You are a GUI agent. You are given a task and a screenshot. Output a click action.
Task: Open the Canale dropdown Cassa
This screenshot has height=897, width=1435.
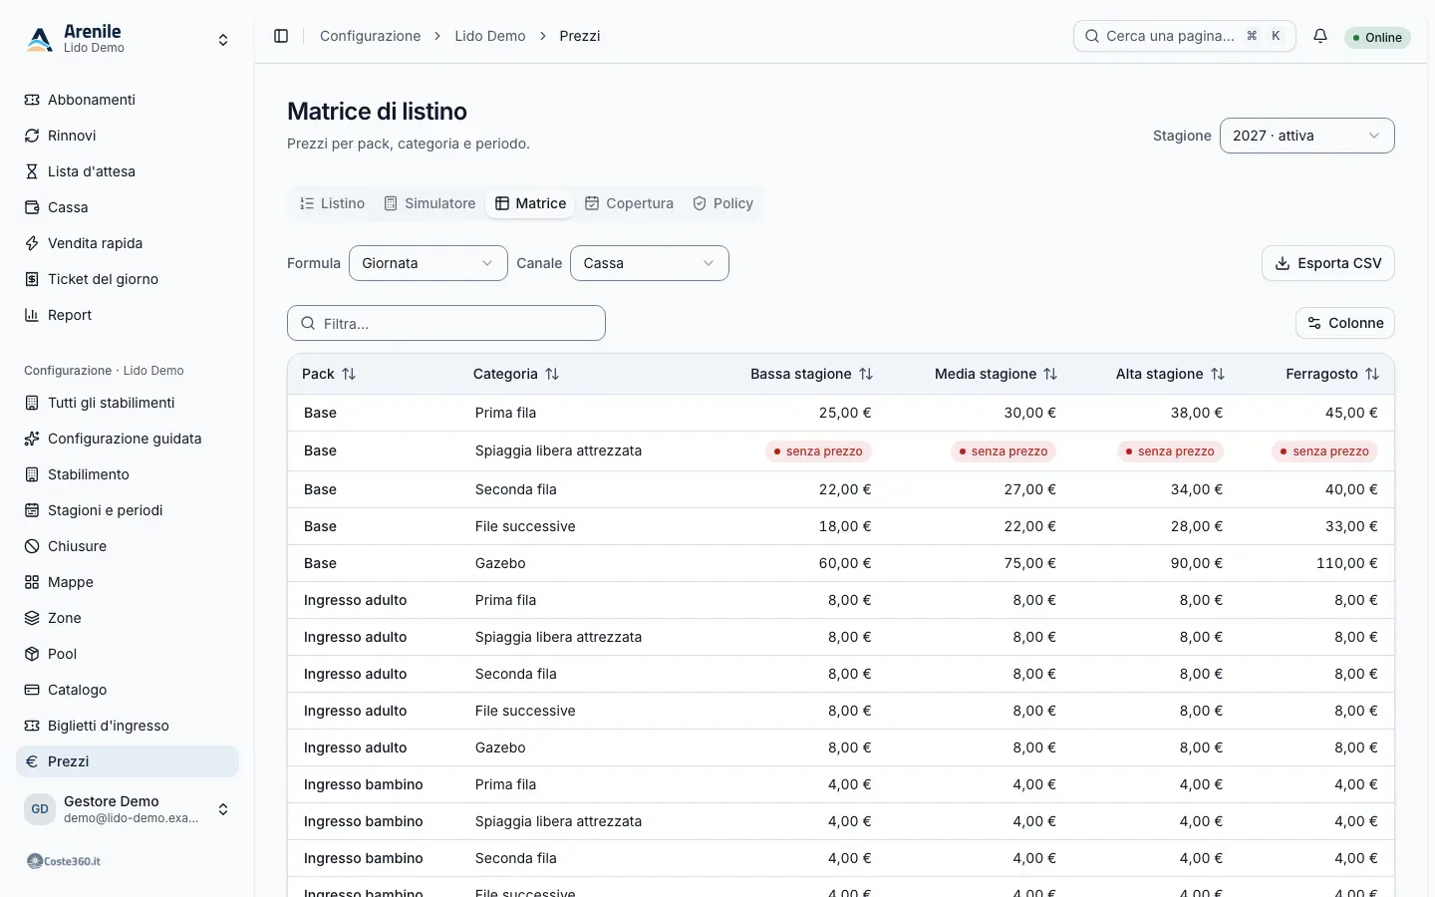tap(650, 263)
